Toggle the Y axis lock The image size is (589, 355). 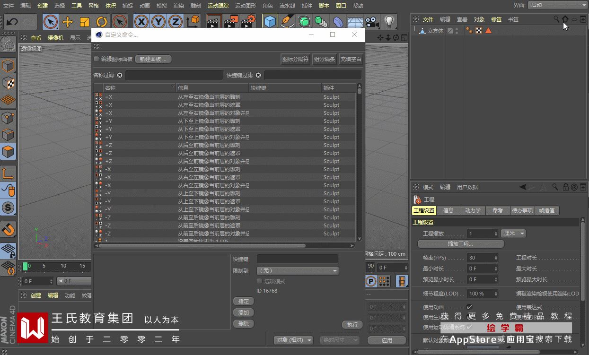click(x=158, y=22)
